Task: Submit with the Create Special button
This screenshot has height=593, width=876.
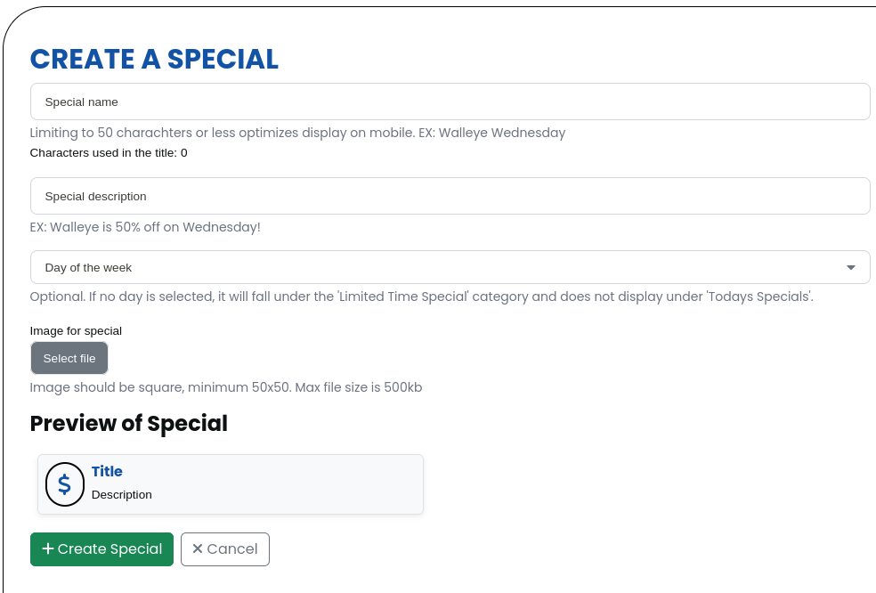Action: point(101,549)
